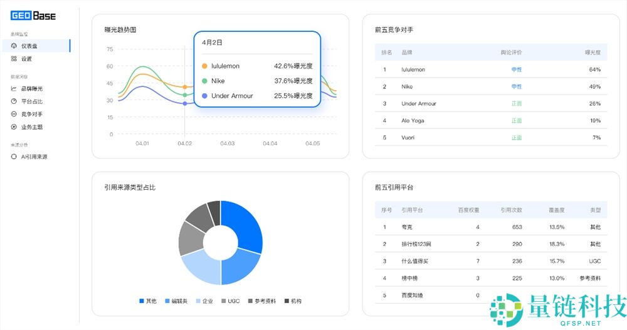The image size is (627, 330).
Task: Click the 品牌 column header
Action: pos(407,53)
